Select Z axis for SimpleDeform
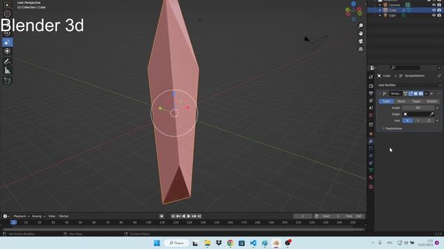The image size is (444, 249). point(429,120)
